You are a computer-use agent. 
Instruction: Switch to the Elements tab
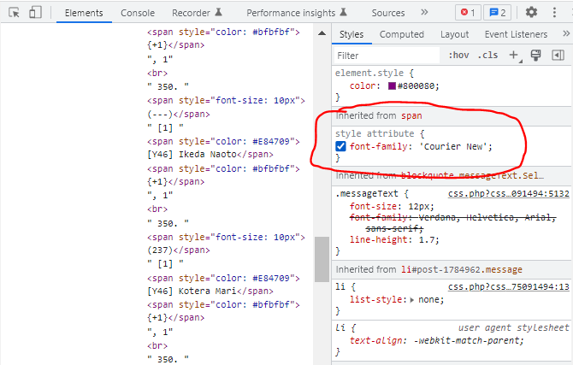84,13
